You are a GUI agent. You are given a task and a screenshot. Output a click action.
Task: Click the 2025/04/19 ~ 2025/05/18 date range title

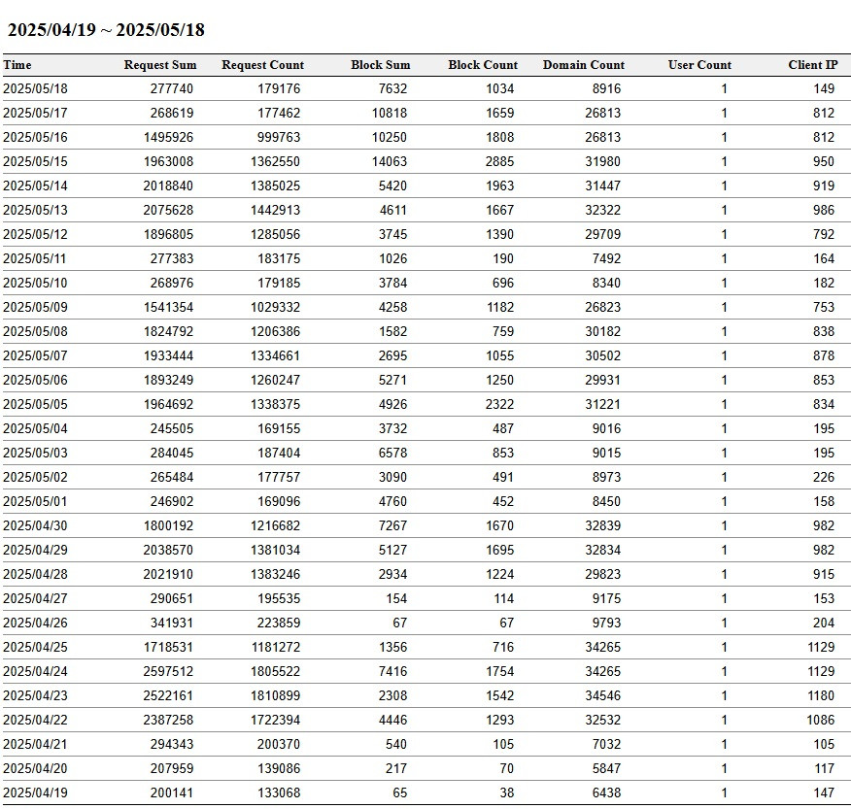pyautogui.click(x=106, y=29)
